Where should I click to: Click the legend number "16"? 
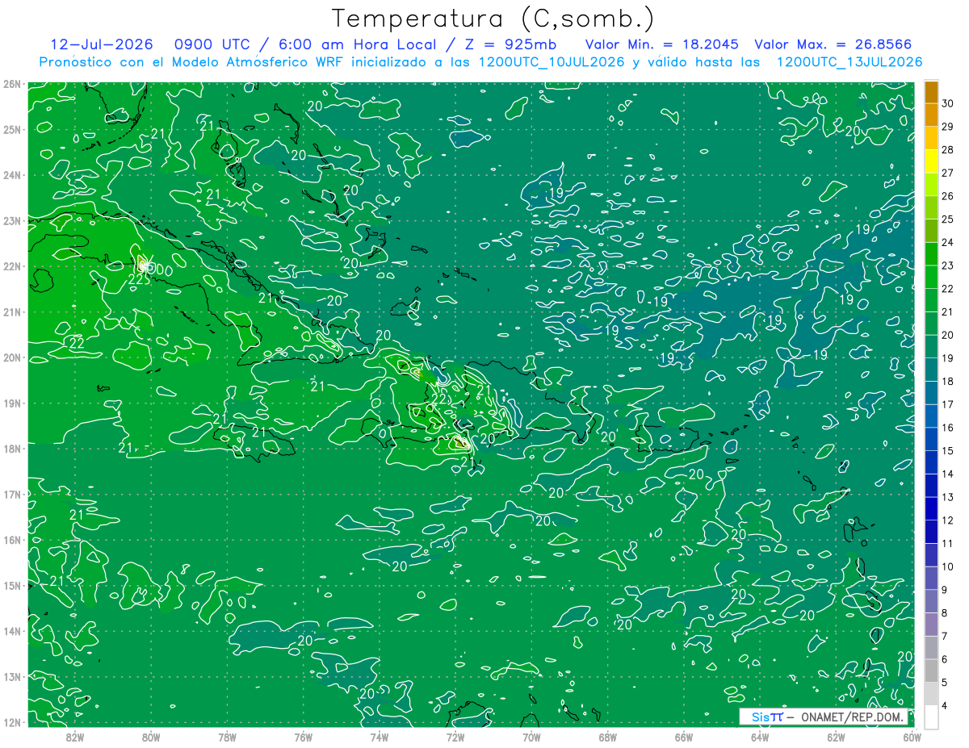948,427
